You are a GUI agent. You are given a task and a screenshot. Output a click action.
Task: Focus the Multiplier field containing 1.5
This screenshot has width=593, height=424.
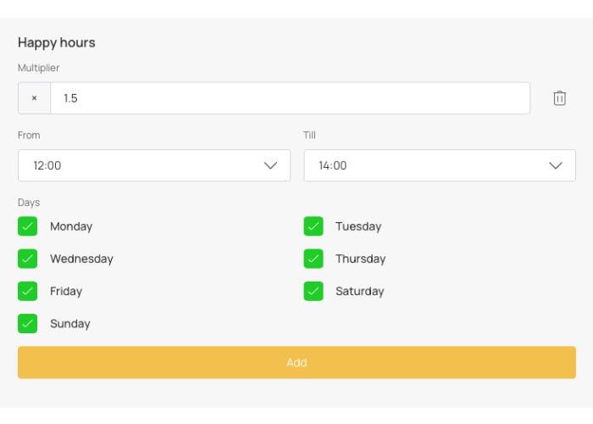pyautogui.click(x=288, y=98)
